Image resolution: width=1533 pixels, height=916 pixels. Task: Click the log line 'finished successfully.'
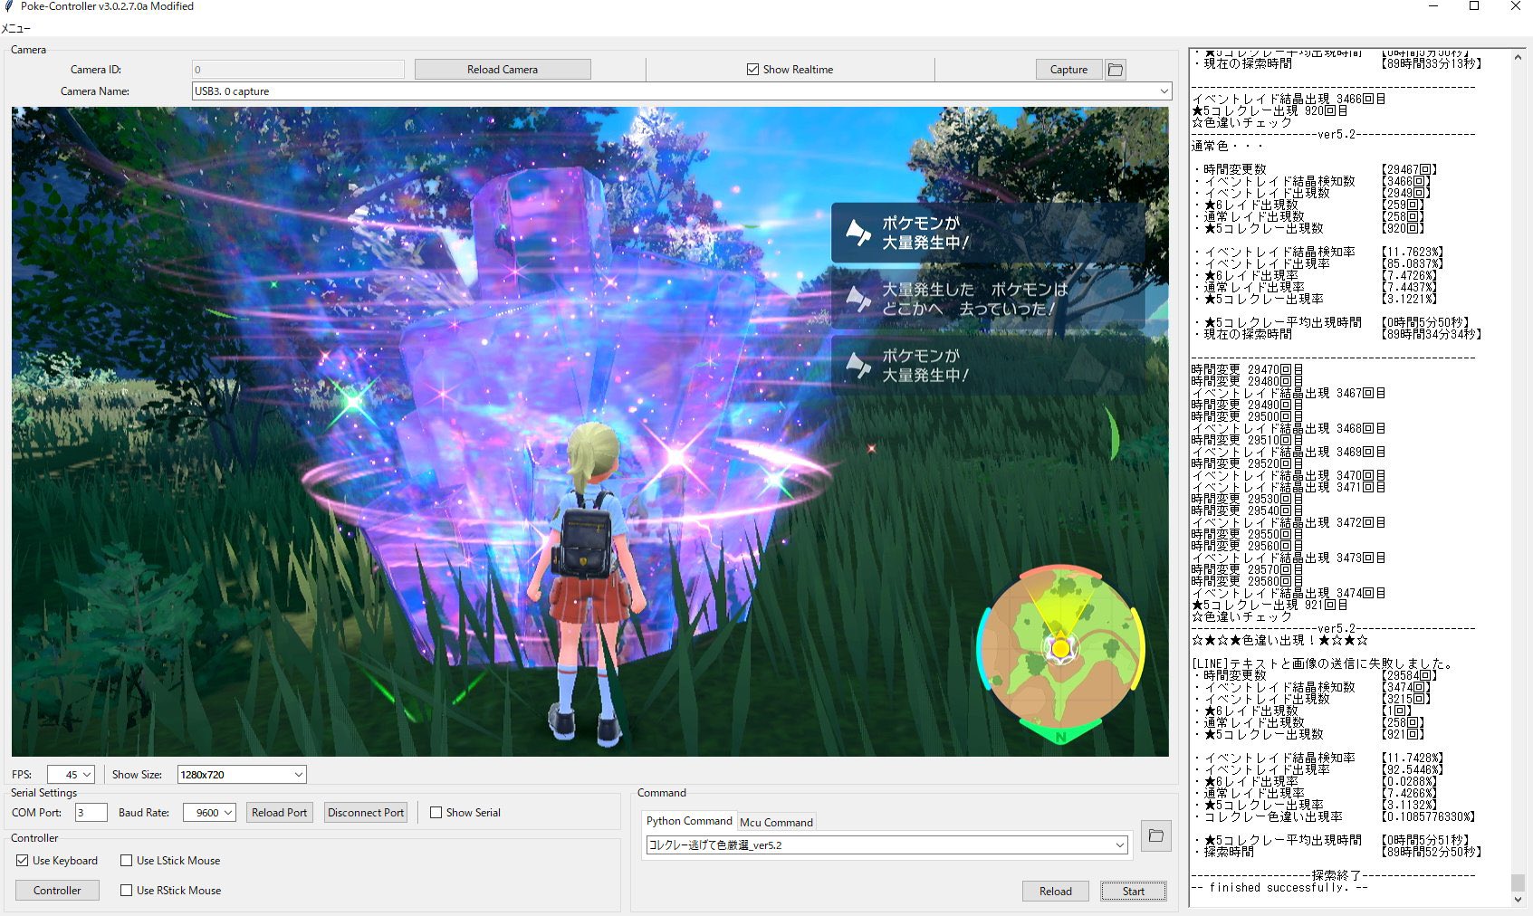[1279, 888]
